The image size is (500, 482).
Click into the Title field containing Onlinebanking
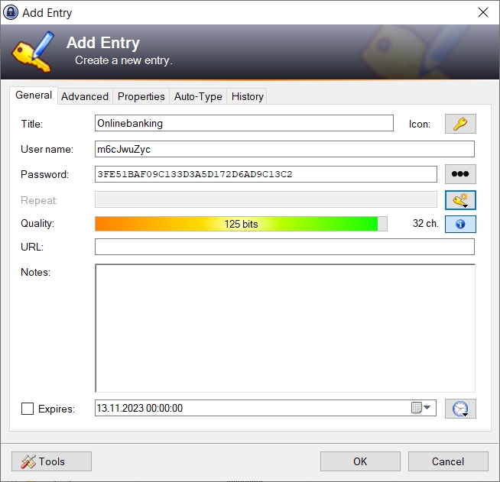tap(244, 123)
